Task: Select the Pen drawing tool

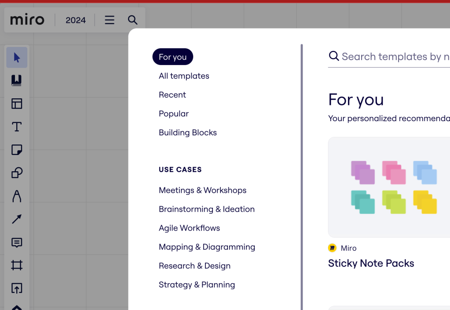Action: click(17, 196)
